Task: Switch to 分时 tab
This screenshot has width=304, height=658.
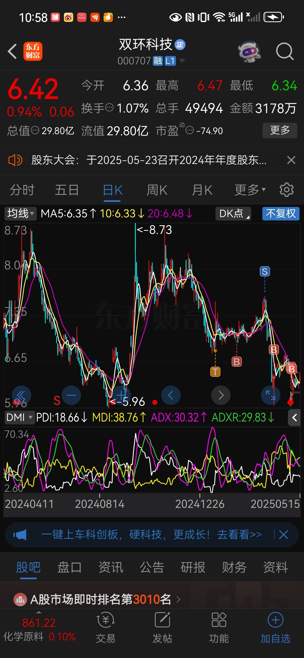Action: (x=22, y=190)
